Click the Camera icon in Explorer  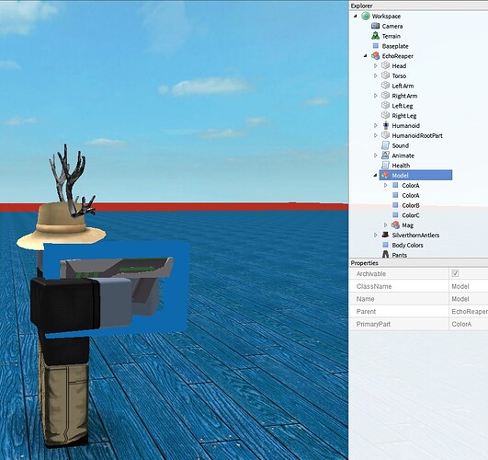point(376,26)
